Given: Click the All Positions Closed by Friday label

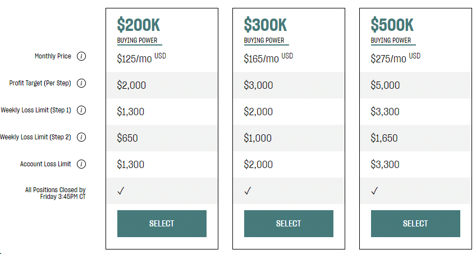Looking at the screenshot, I should click(55, 193).
